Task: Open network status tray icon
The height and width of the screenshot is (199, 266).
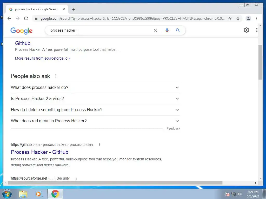Action: 234,194
